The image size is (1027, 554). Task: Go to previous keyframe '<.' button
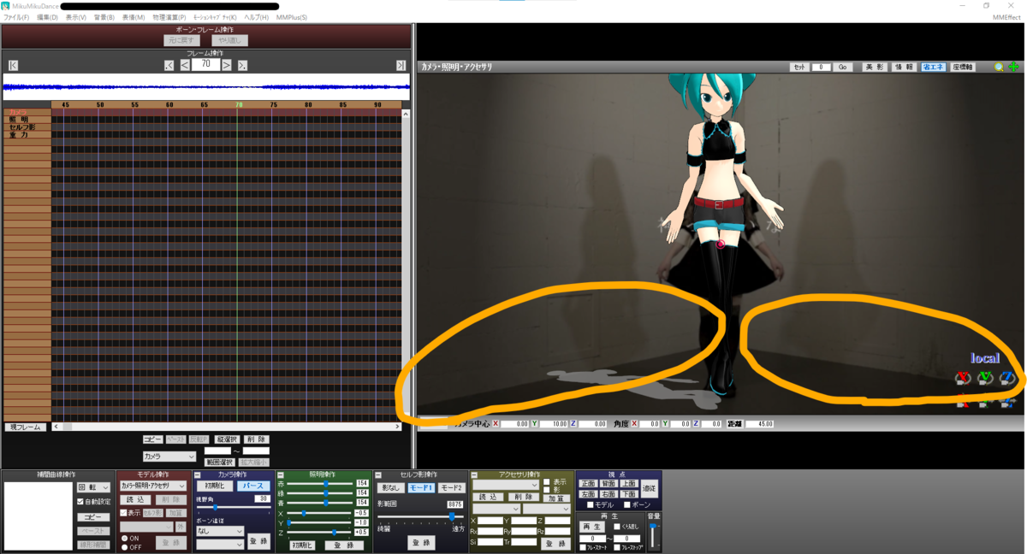click(x=169, y=65)
